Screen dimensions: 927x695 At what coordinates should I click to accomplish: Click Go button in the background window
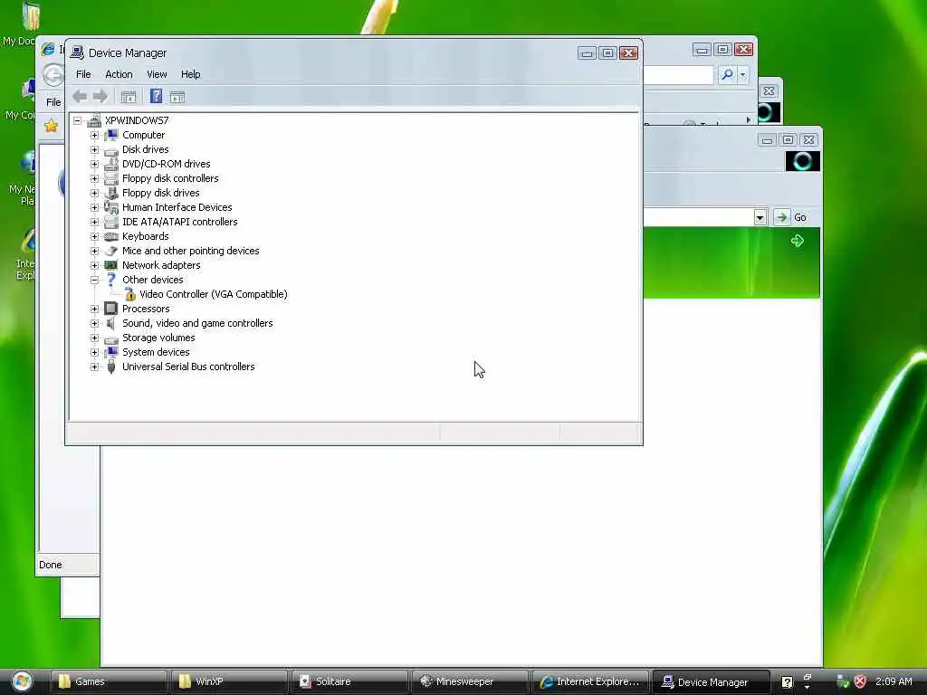click(x=791, y=217)
